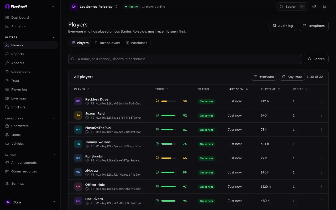This screenshot has height=210, width=336.
Task: Open Live map in the sidebar
Action: 30,98
